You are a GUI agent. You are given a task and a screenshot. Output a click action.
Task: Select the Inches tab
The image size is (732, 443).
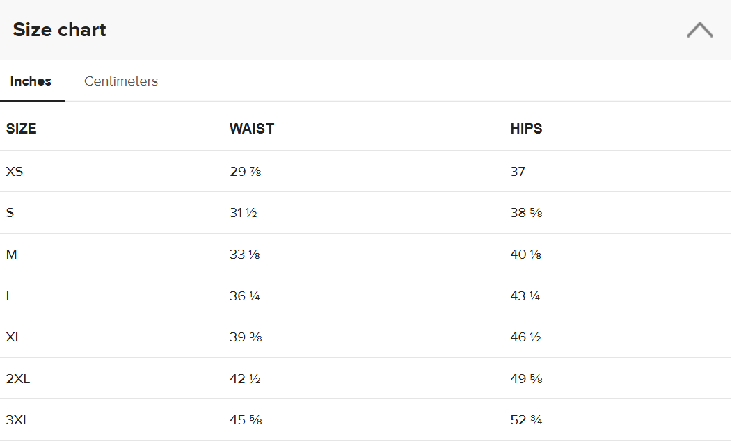pos(31,81)
